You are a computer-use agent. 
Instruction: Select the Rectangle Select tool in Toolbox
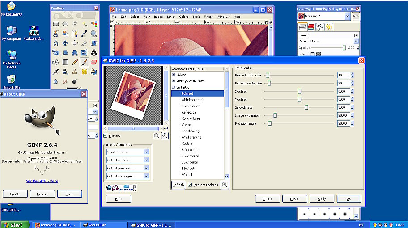tap(55, 24)
